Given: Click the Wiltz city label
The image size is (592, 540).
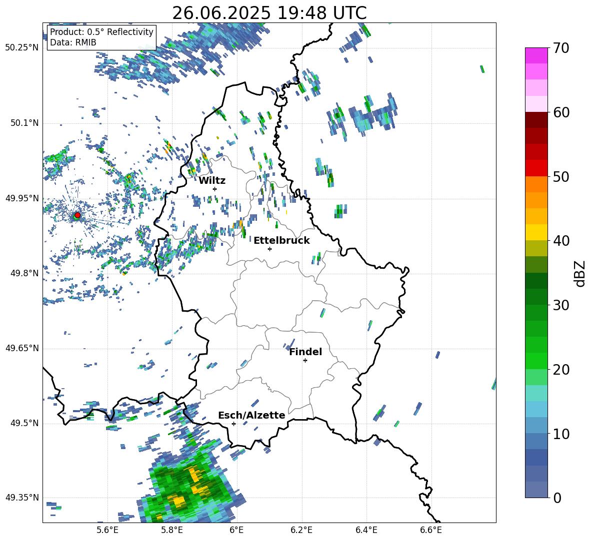Looking at the screenshot, I should click(x=212, y=181).
